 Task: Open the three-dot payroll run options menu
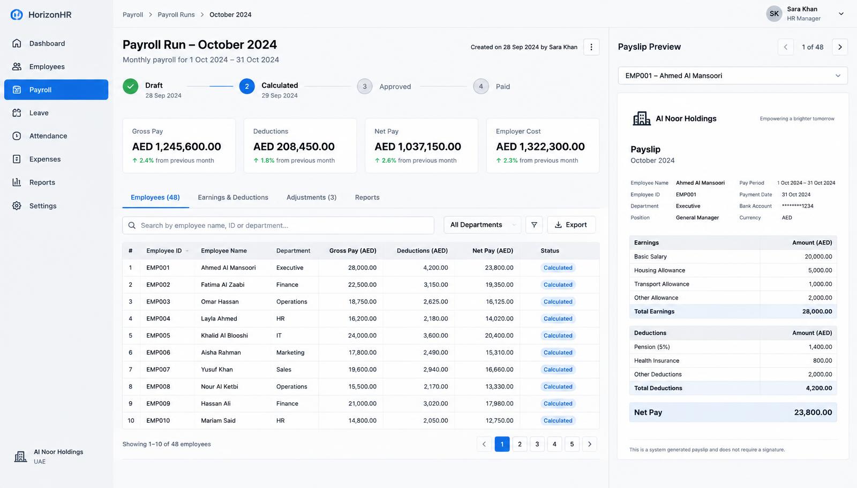[591, 47]
